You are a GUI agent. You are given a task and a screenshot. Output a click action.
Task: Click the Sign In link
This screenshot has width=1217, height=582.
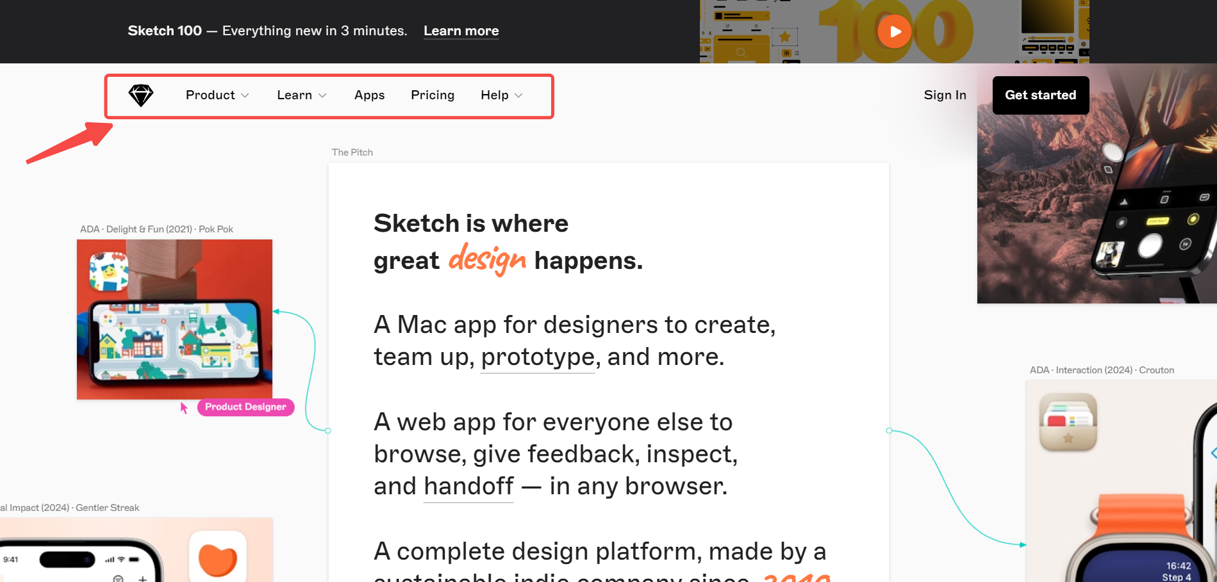(x=945, y=95)
